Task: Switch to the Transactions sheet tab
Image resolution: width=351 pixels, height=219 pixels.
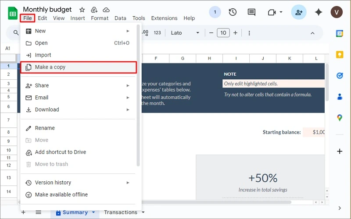Action: coord(121,212)
